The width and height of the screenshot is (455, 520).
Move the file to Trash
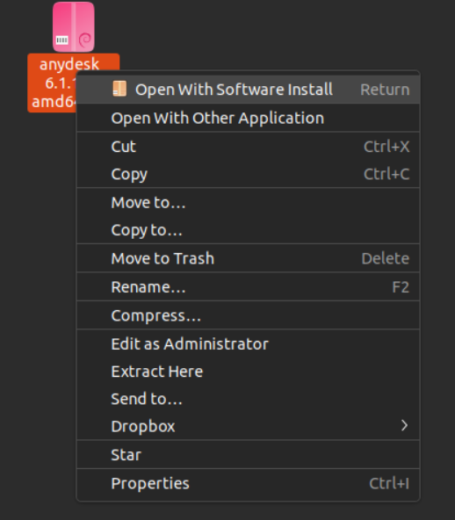(x=248, y=258)
